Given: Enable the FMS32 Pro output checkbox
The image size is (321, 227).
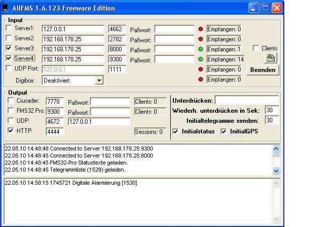Looking at the screenshot, I should 11,111.
